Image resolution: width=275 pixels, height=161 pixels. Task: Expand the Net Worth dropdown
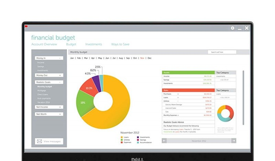pyautogui.click(x=49, y=114)
